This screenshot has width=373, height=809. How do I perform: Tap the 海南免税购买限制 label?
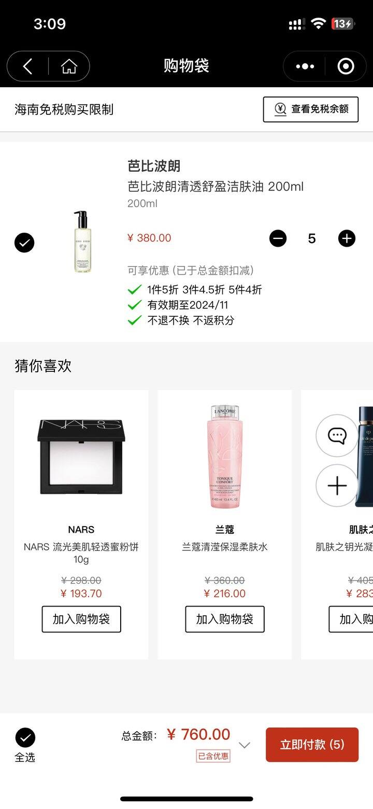[x=64, y=110]
